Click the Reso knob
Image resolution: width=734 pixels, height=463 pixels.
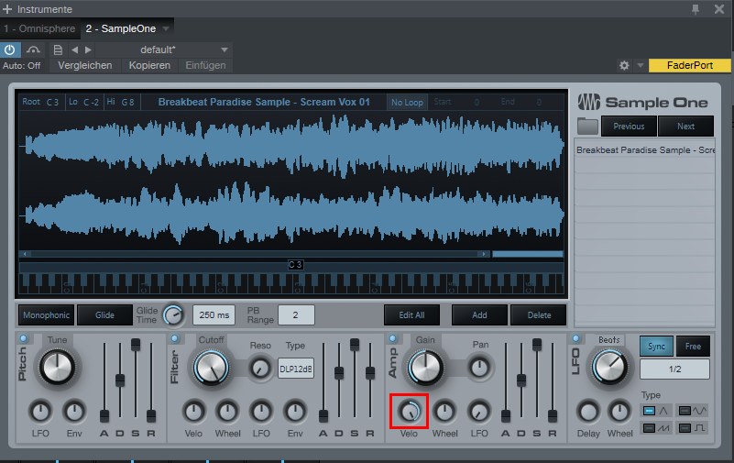[x=260, y=368]
